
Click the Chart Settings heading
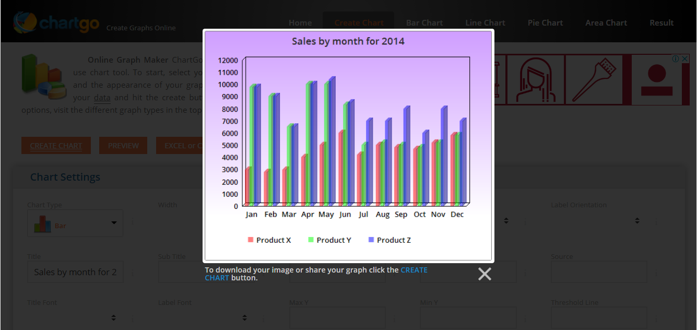pos(65,177)
